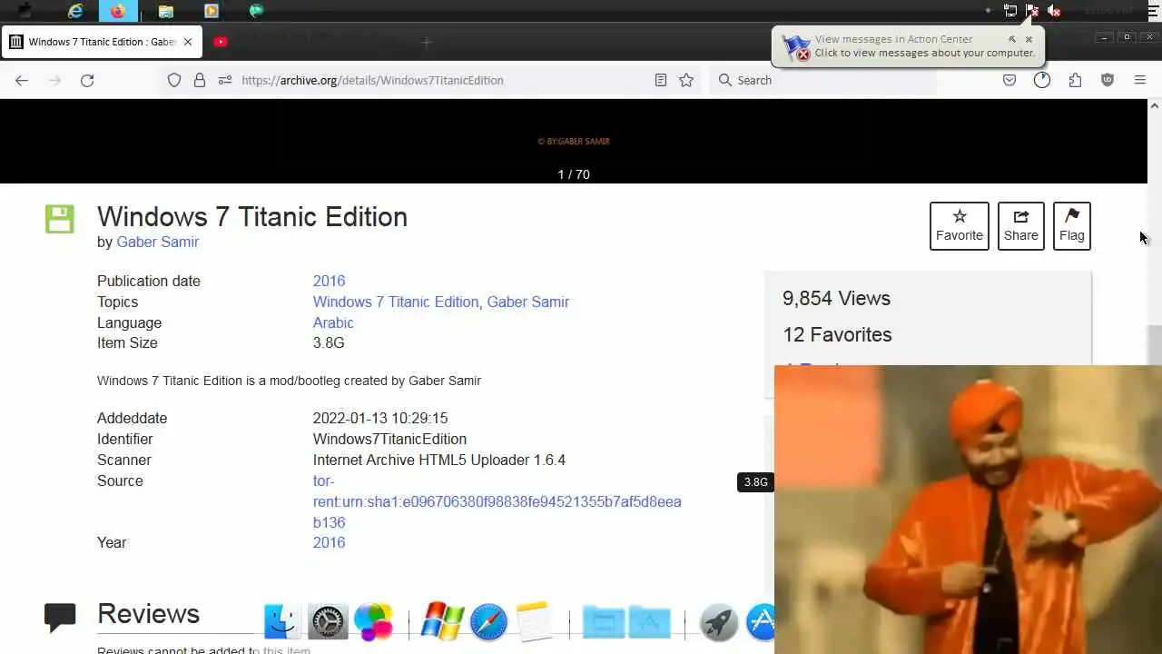
Task: Click identifier text Windows7TitanicEdition
Action: click(x=389, y=439)
